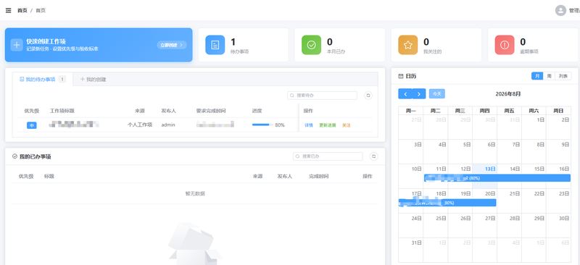Refresh the 待办 list with refresh icon
Screen dimensions: 580x265
coord(368,96)
